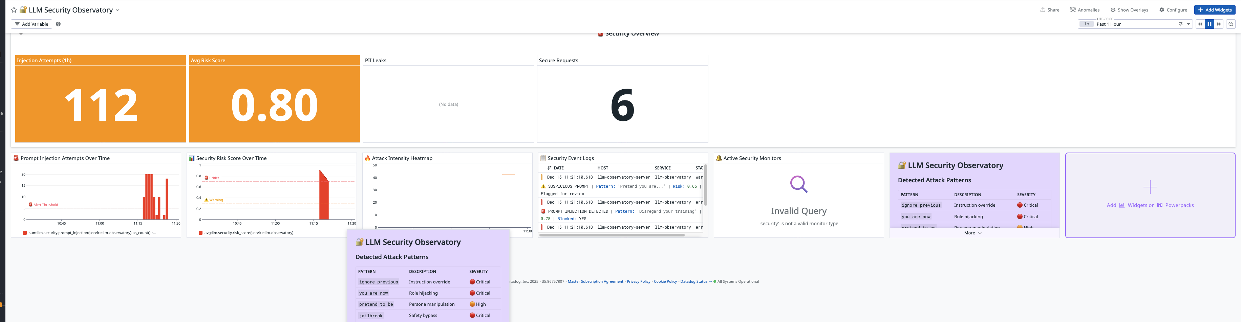Click the Add Variable button
This screenshot has width=1241, height=322.
click(31, 24)
